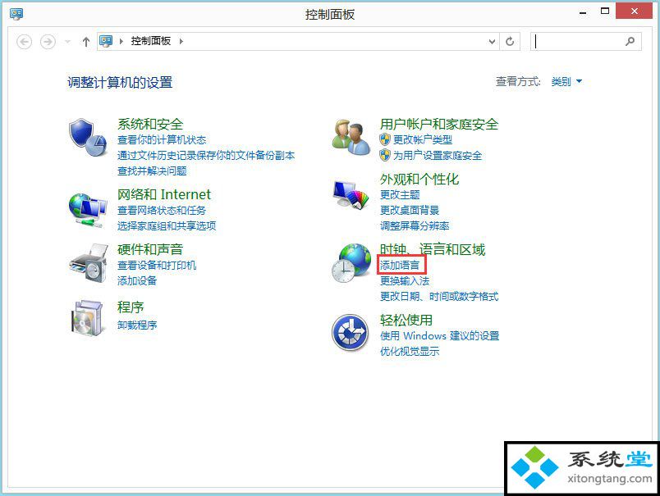
Task: Click the Back navigation arrow
Action: click(x=25, y=42)
